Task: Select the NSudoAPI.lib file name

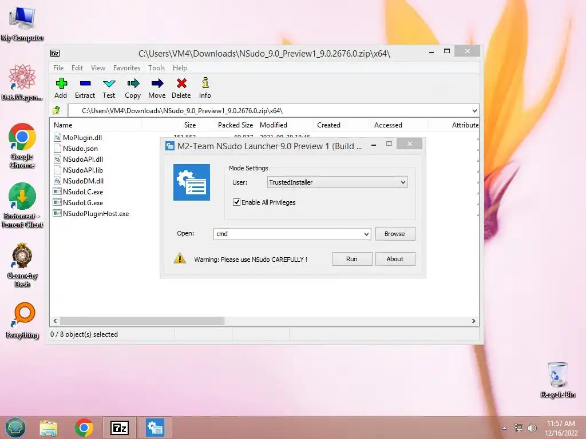Action: [x=83, y=170]
